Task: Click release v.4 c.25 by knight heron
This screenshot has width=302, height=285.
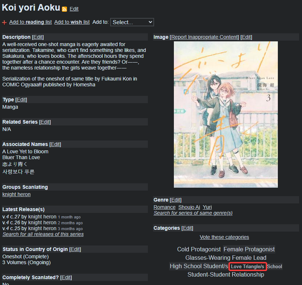Action: (42, 228)
